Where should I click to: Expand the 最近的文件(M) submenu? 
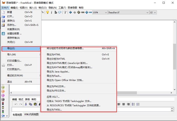[x=21, y=76]
